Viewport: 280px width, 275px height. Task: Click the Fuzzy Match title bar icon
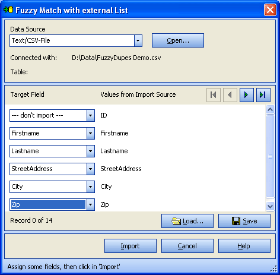pyautogui.click(x=8, y=10)
